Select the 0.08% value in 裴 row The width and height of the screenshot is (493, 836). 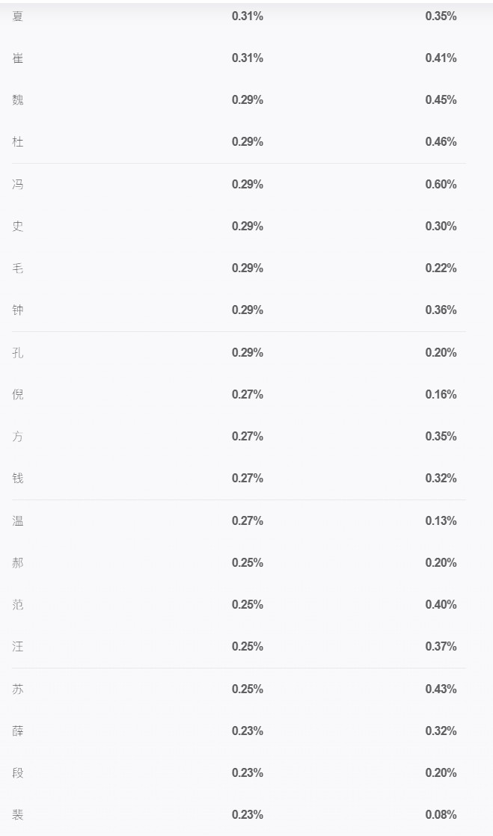pos(441,814)
